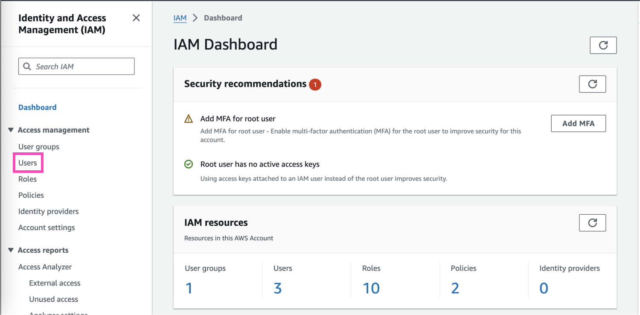The image size is (640, 315).
Task: Click the magnifier icon in Search IAM
Action: pos(27,66)
